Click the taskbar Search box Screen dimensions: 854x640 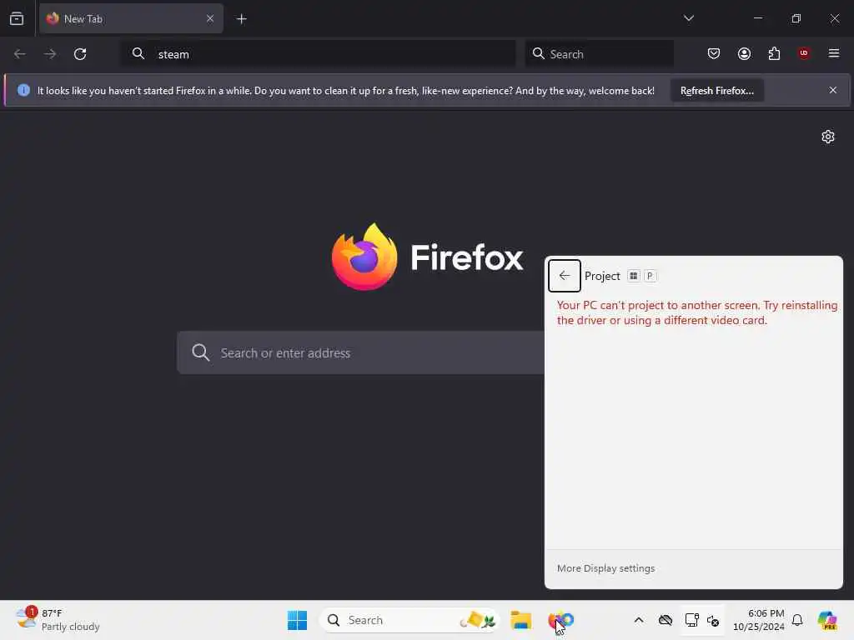409,620
